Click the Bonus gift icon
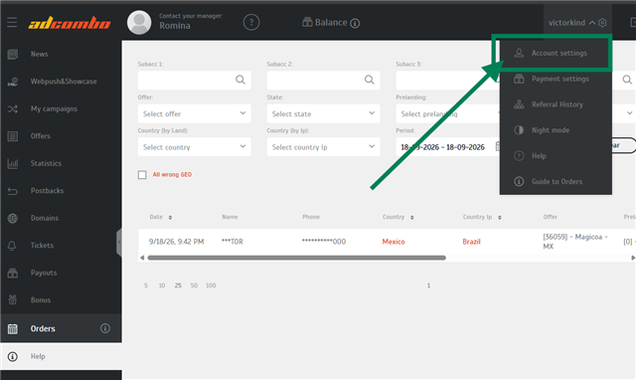This screenshot has width=636, height=380. tap(13, 300)
